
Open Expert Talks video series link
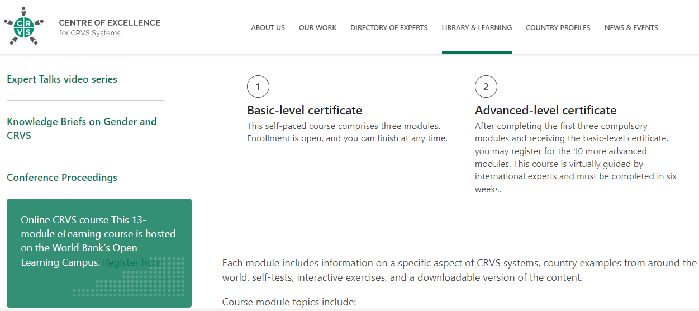tap(62, 79)
